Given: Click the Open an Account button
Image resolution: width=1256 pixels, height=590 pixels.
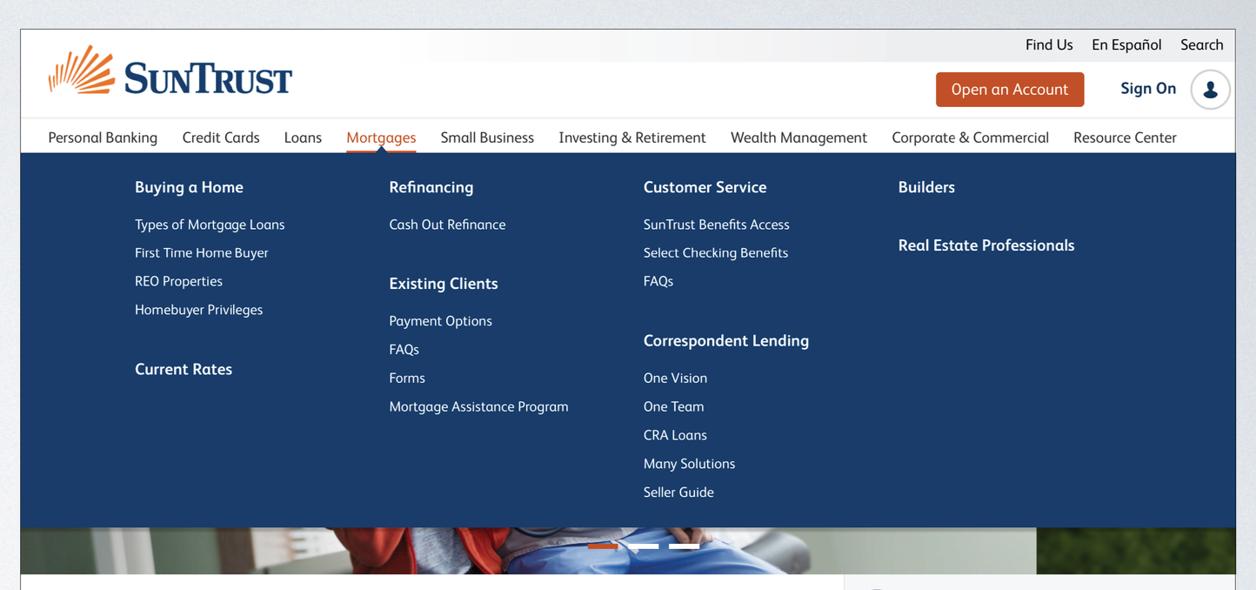Looking at the screenshot, I should [x=1010, y=90].
